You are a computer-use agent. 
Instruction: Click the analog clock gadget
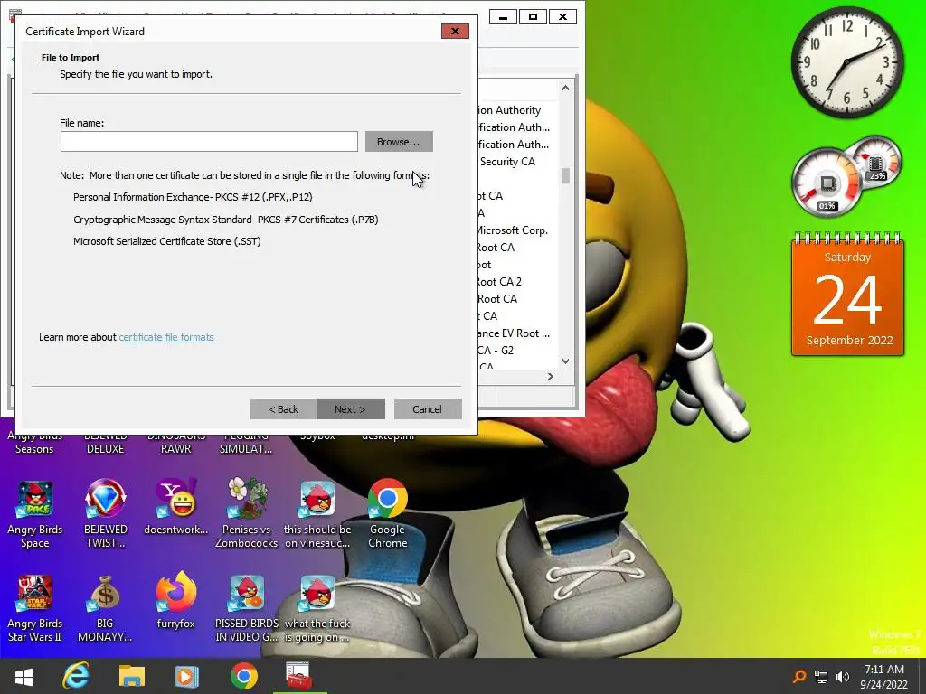click(x=847, y=62)
